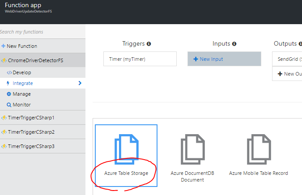Viewport: 302px width, 195px height.
Task: Select the SendGrid output binding
Action: click(x=287, y=59)
